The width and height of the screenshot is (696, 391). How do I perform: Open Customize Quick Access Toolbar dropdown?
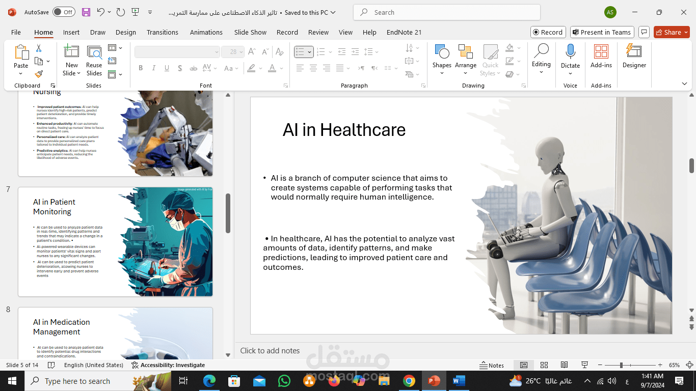pyautogui.click(x=150, y=12)
